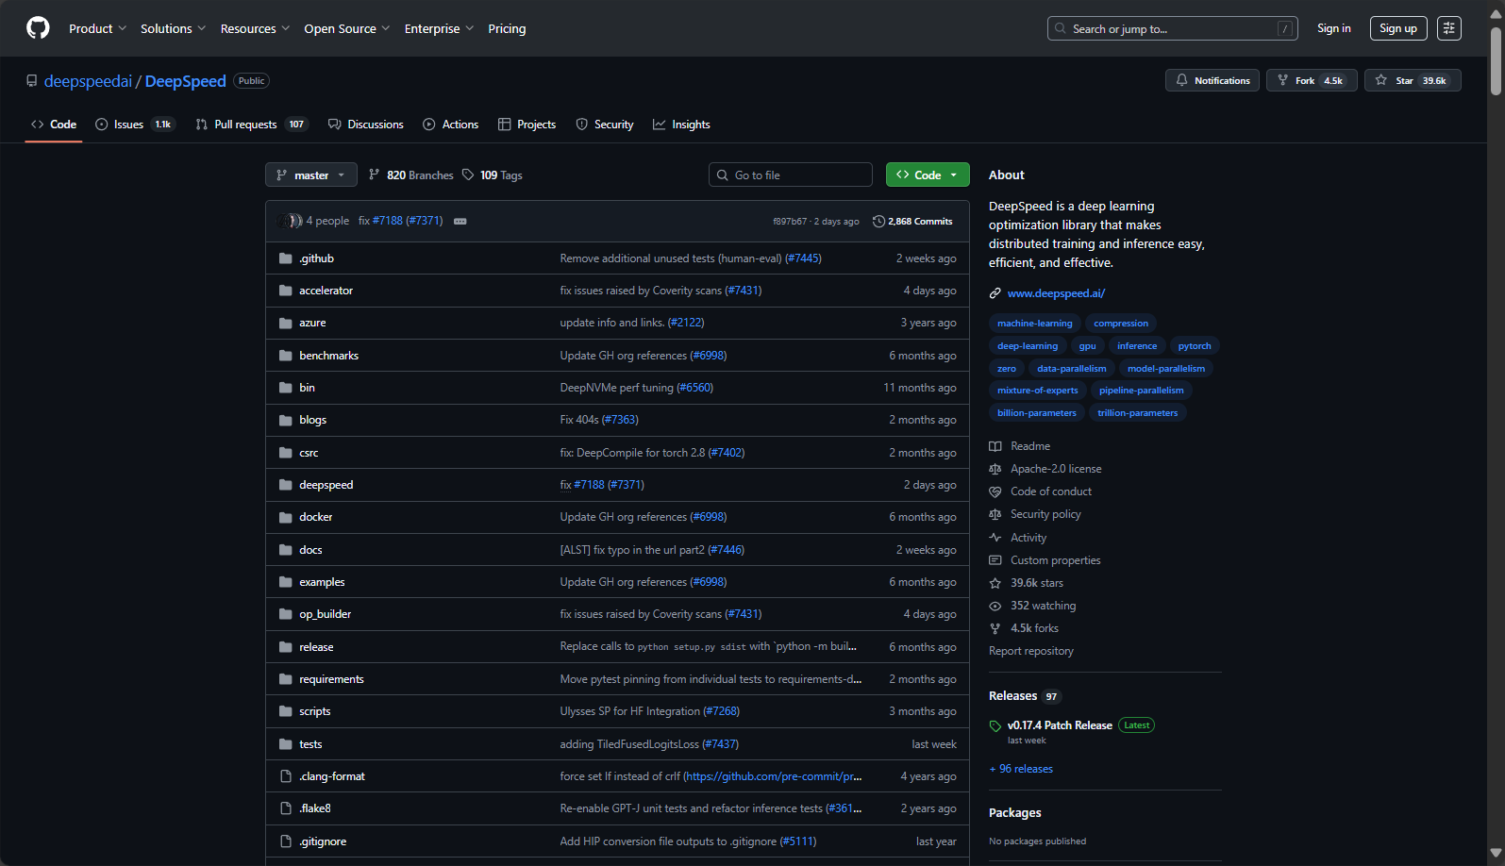The image size is (1505, 866).
Task: Click the + 96 releases link
Action: click(1021, 769)
